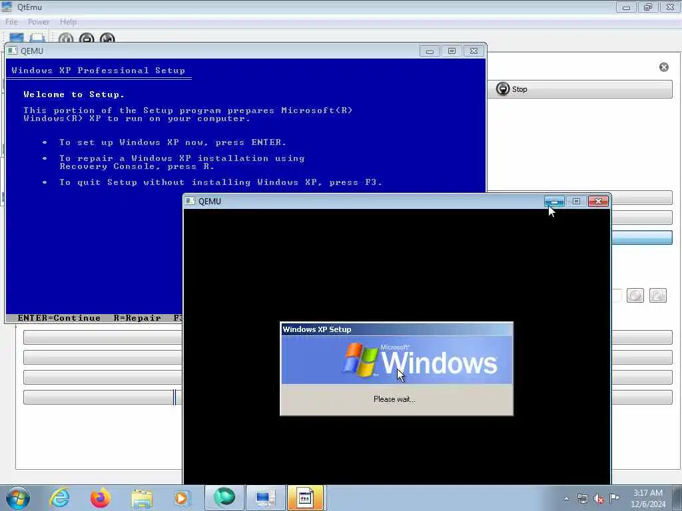Screen dimensions: 682x511
Task: Open the Action Center flag icon
Action: pos(614,498)
